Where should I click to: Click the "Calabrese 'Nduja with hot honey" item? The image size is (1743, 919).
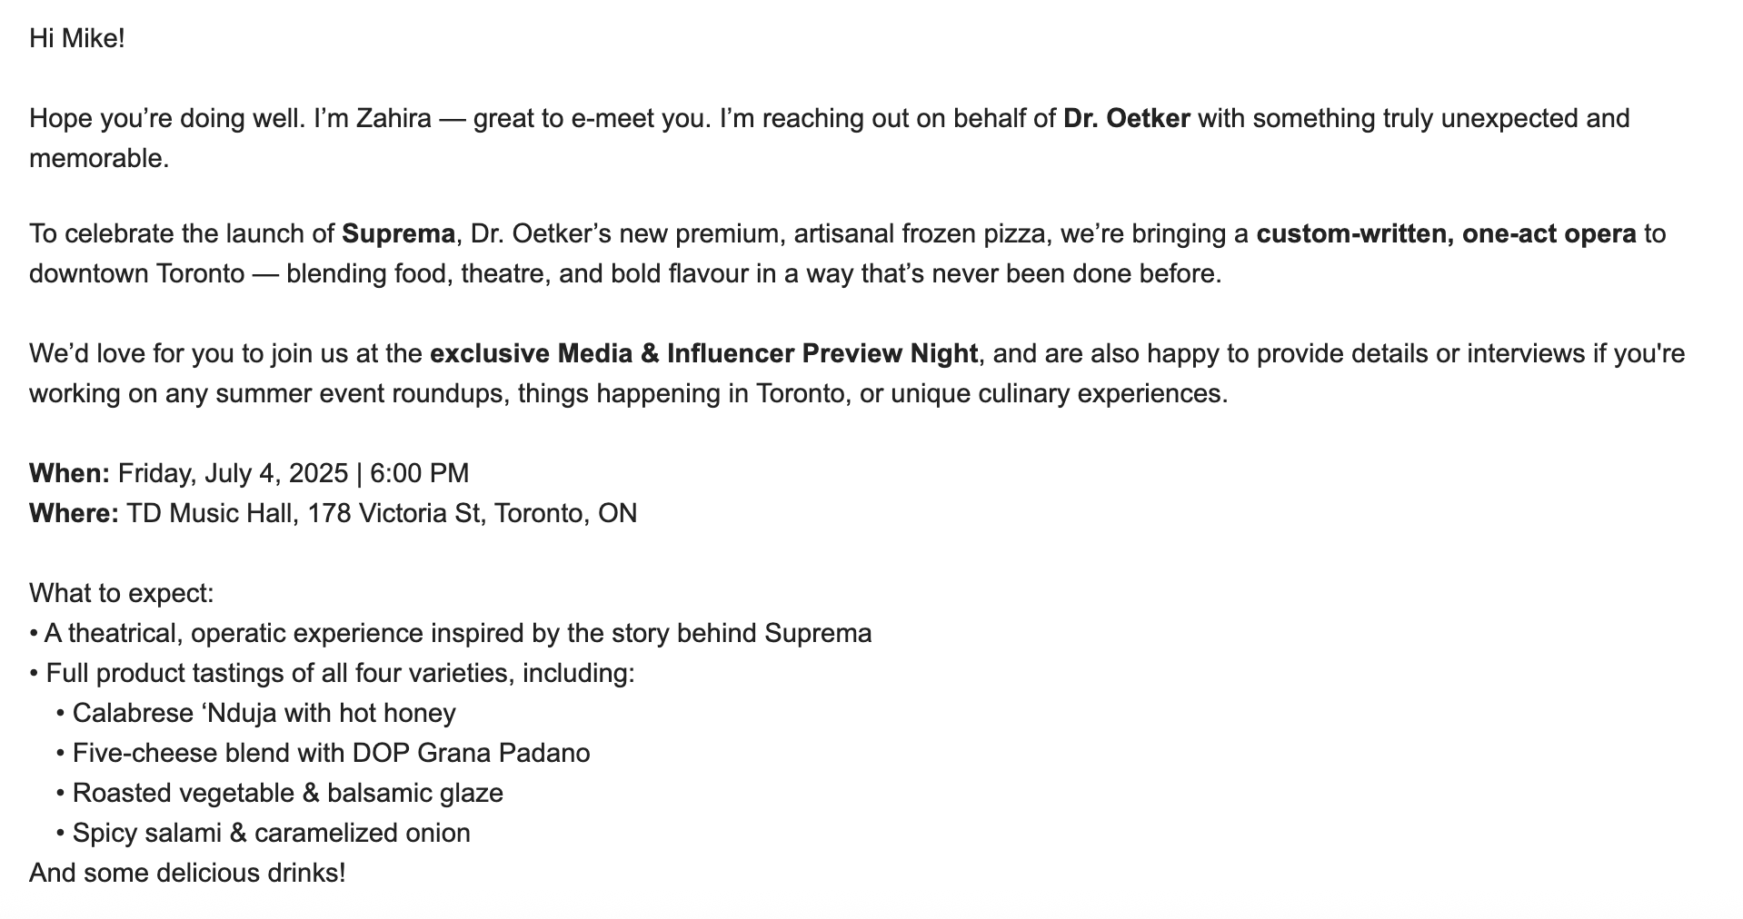[x=264, y=713]
